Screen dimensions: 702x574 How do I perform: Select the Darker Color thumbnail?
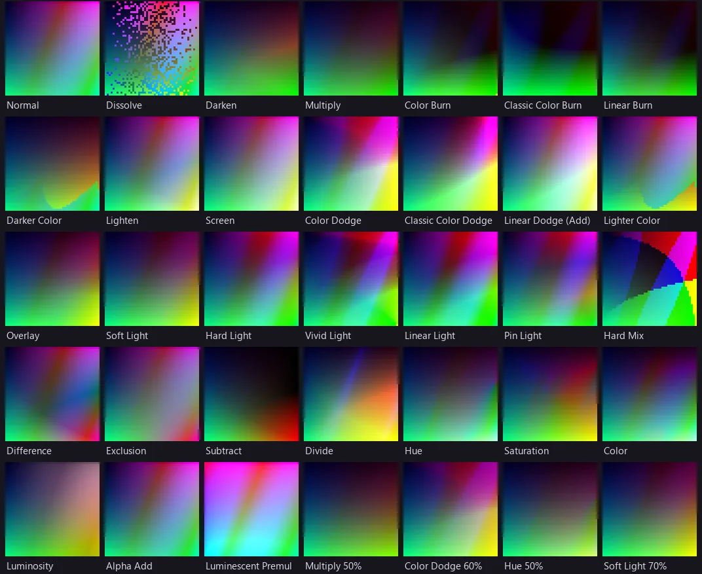click(52, 164)
